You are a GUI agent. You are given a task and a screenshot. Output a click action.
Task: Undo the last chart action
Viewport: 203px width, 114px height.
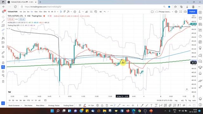coord(105,12)
